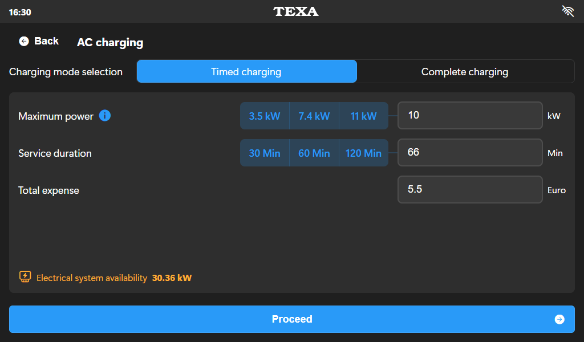Select the 30 Min duration preset
Viewport: 584px width, 342px height.
tap(265, 152)
